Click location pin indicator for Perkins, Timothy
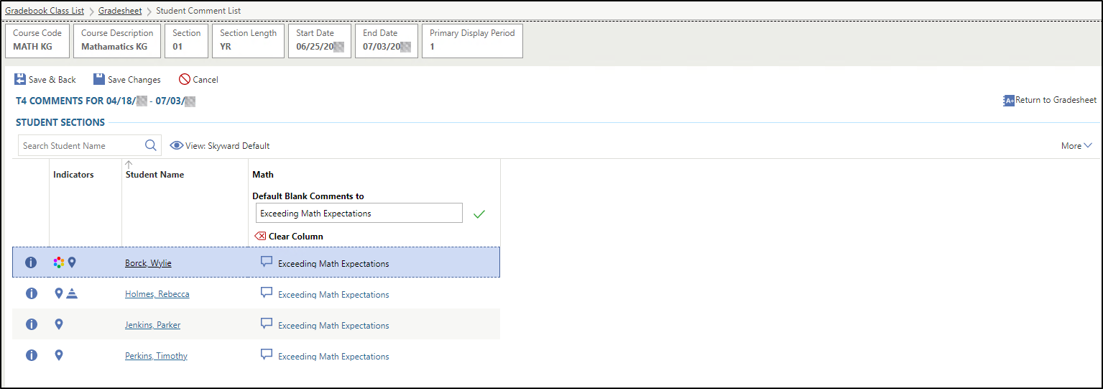1103x389 pixels. [59, 355]
